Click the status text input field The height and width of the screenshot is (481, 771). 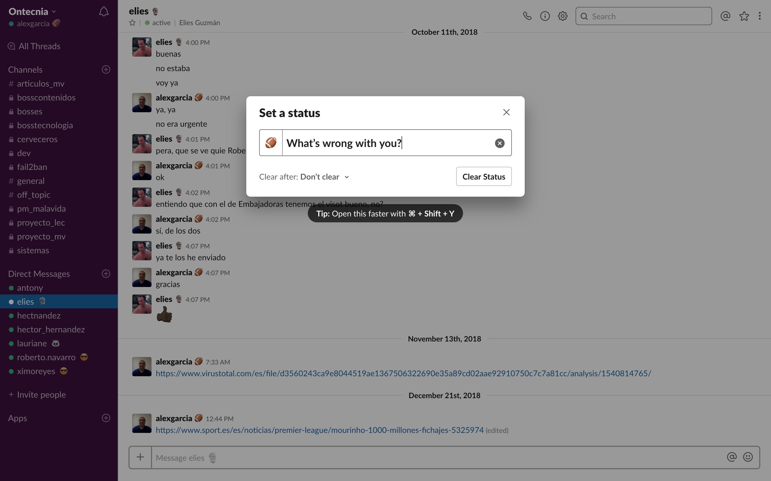385,143
